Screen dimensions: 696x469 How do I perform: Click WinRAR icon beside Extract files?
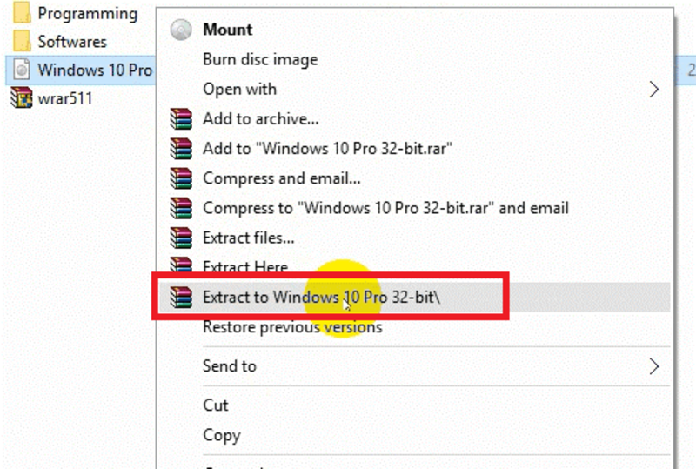click(181, 238)
